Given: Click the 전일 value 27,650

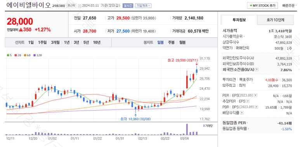Looking at the screenshot, I should (x=90, y=18).
